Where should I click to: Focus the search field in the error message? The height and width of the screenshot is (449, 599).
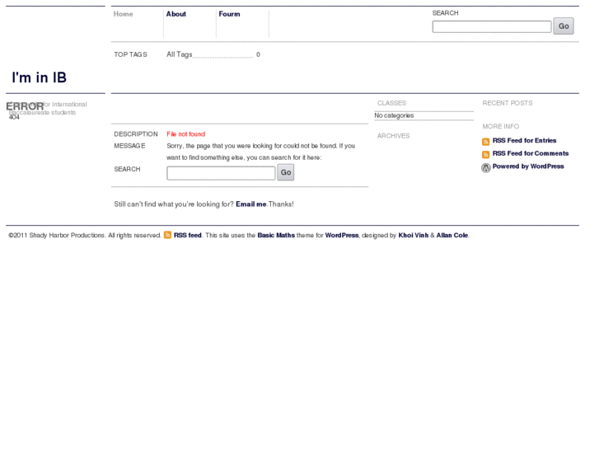tap(221, 173)
